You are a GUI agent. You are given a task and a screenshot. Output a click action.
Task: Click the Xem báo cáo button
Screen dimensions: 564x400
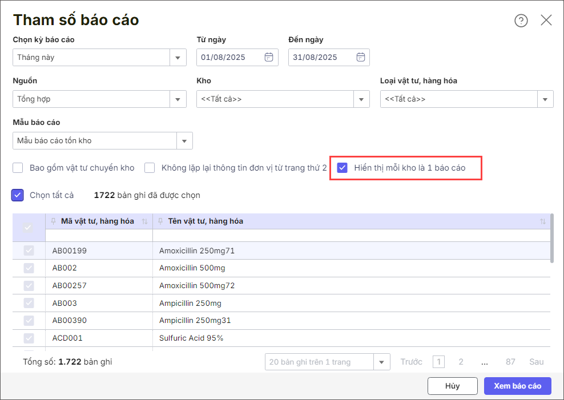pyautogui.click(x=517, y=386)
